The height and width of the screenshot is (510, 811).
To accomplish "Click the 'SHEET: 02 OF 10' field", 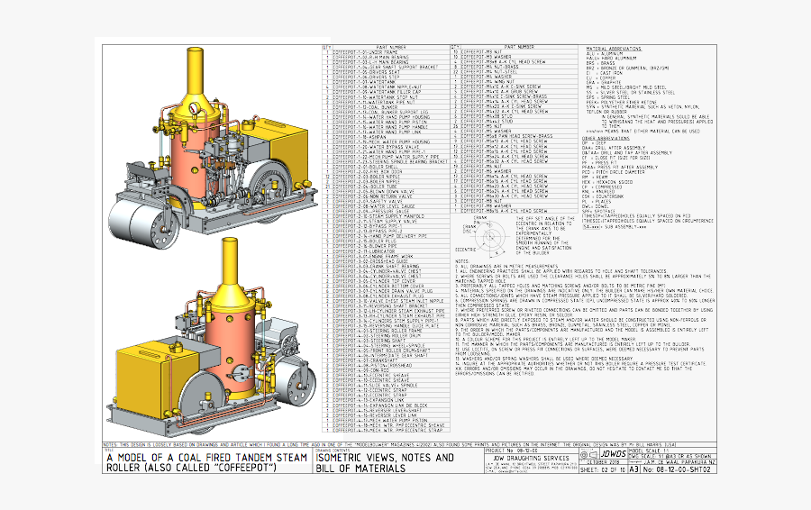I will [603, 469].
